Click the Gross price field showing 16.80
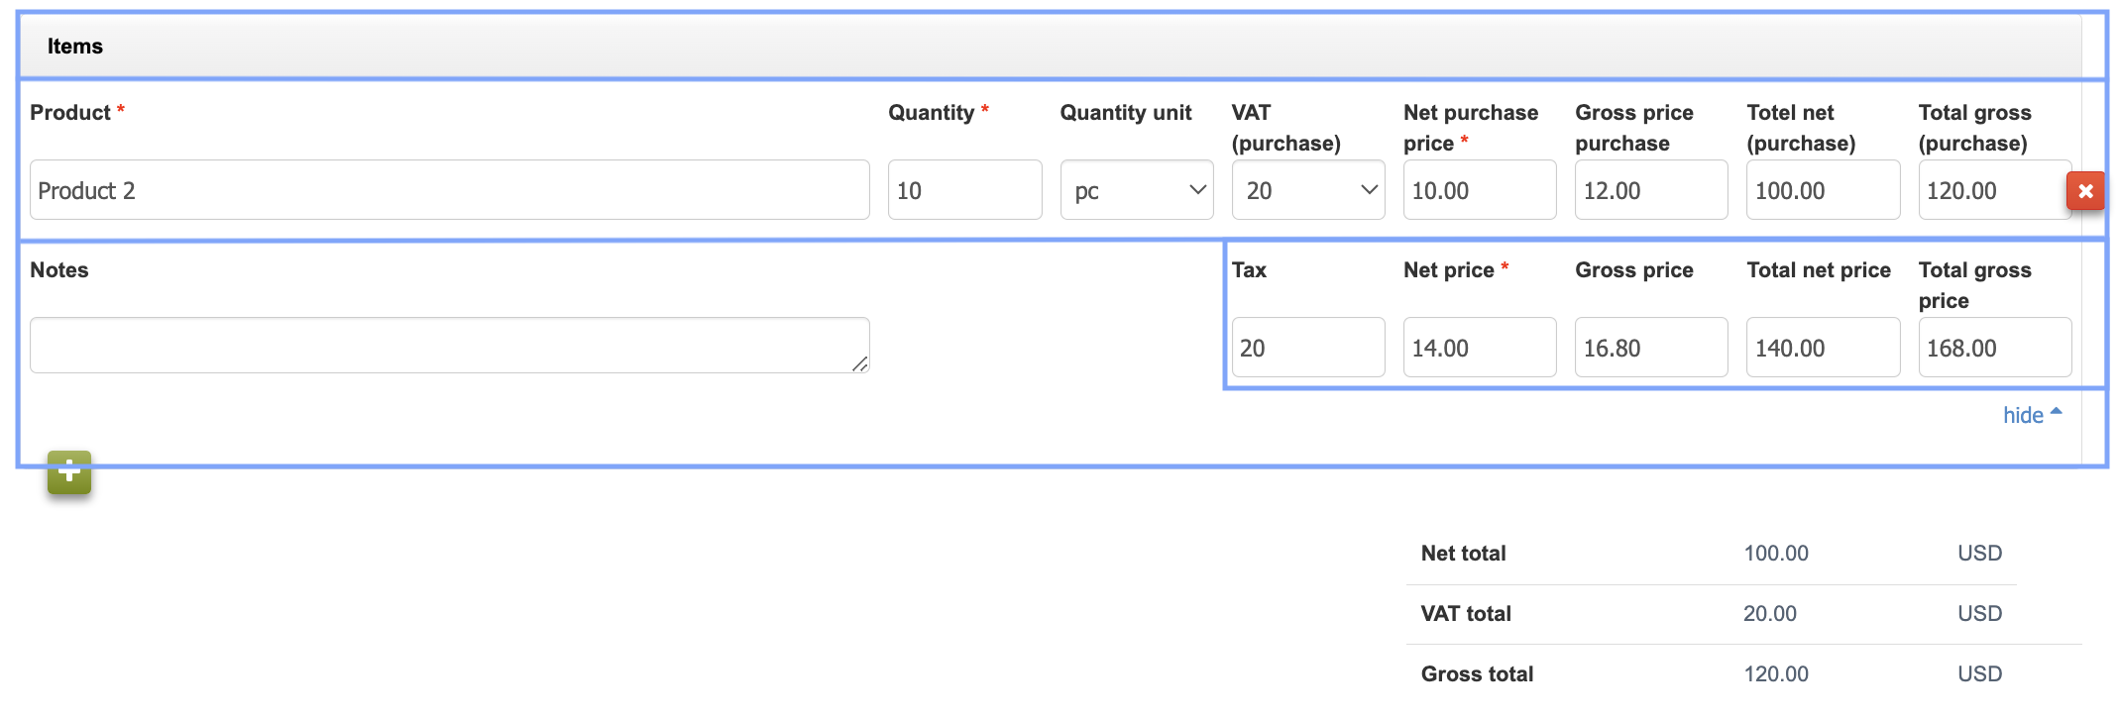 click(x=1650, y=348)
